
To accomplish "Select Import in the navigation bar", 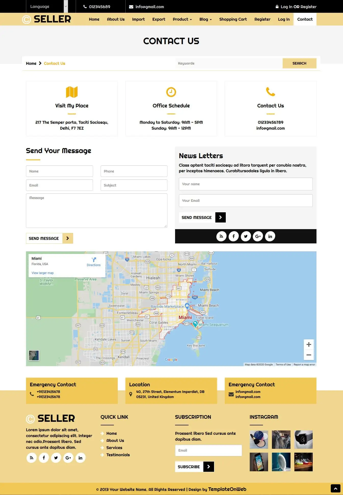I will coord(138,19).
